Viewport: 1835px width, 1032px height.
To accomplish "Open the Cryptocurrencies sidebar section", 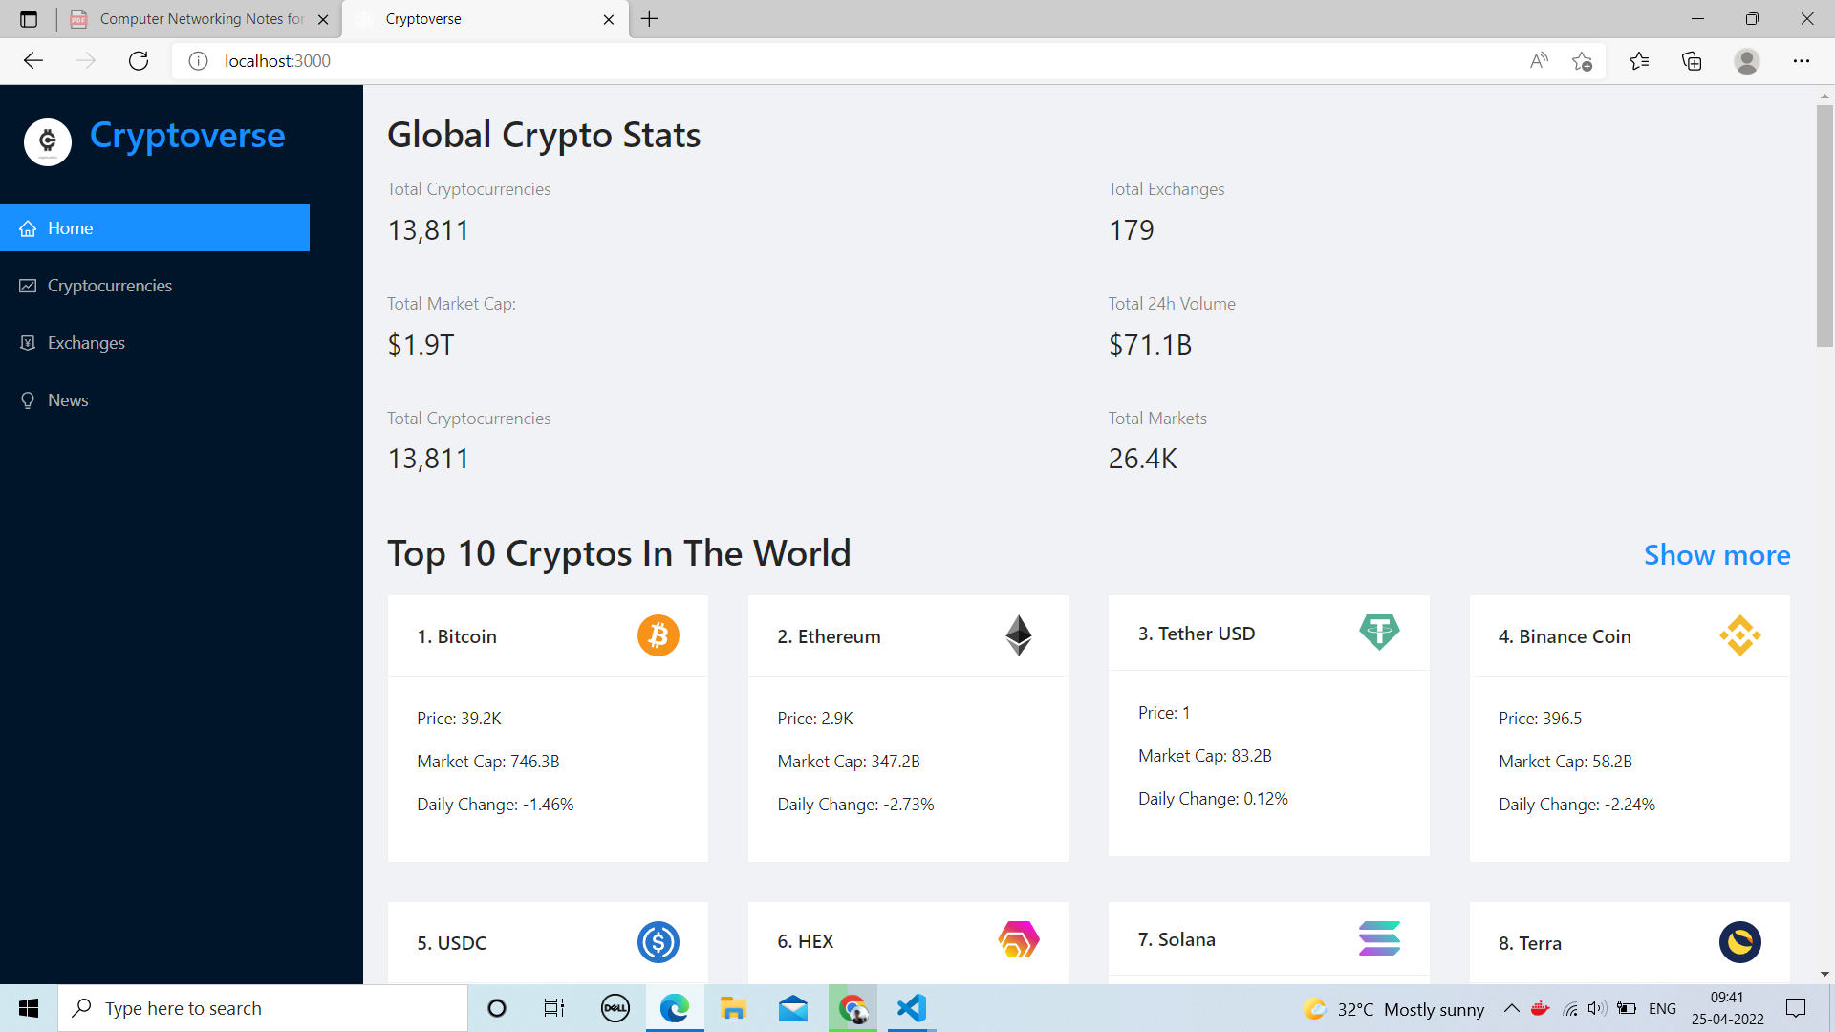I will click(109, 285).
